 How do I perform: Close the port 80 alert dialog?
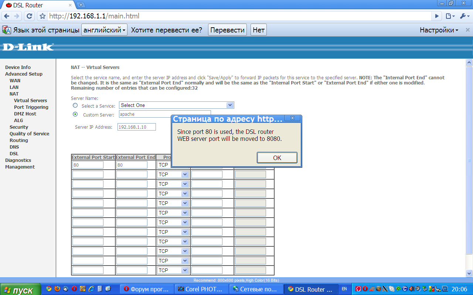click(292, 118)
